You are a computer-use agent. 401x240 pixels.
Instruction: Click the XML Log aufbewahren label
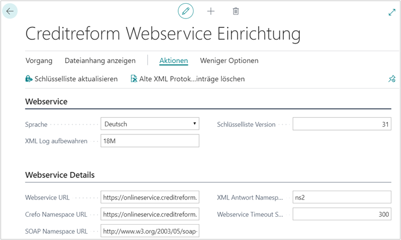pyautogui.click(x=56, y=141)
